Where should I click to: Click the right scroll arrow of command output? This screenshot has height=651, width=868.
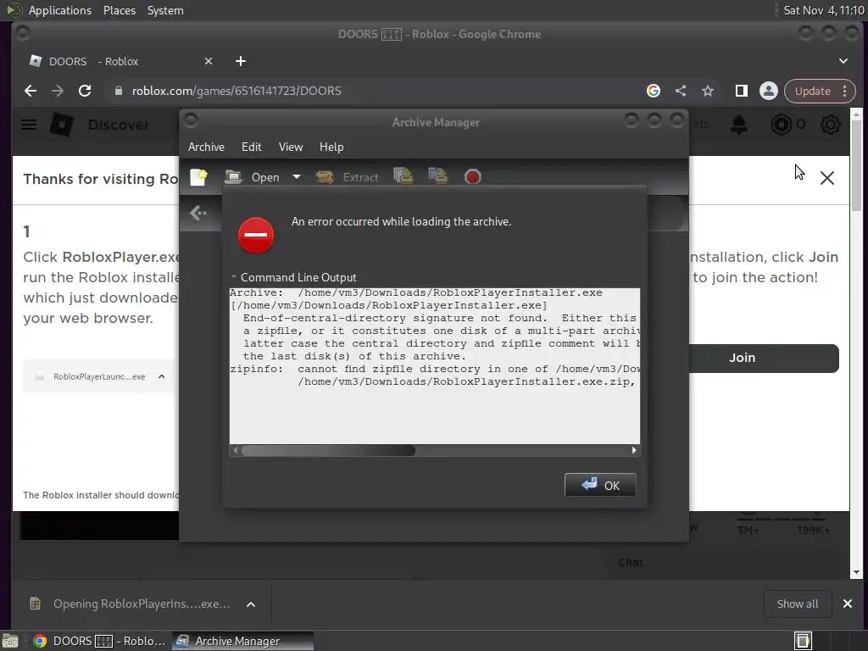click(x=634, y=451)
